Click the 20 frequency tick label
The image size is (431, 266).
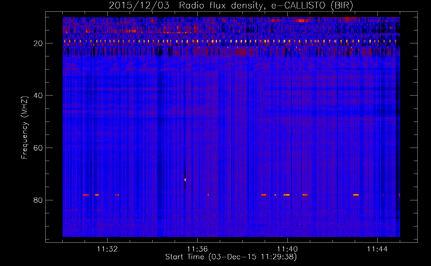point(38,43)
